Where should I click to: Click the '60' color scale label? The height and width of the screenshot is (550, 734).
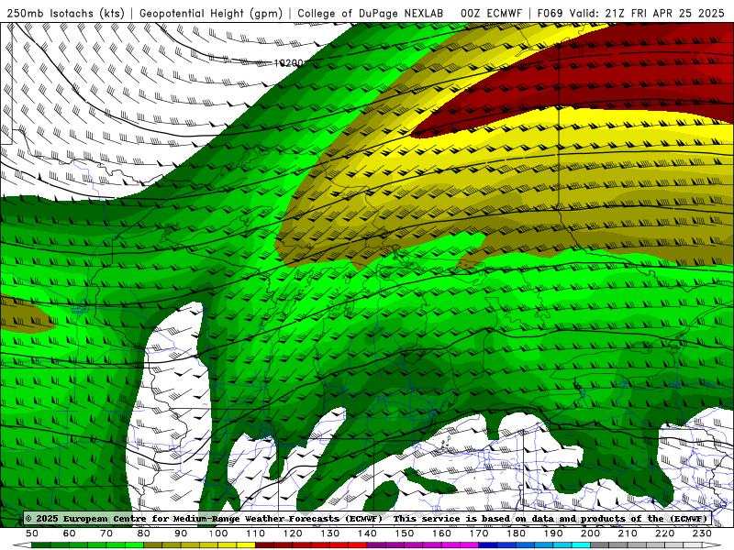point(69,533)
